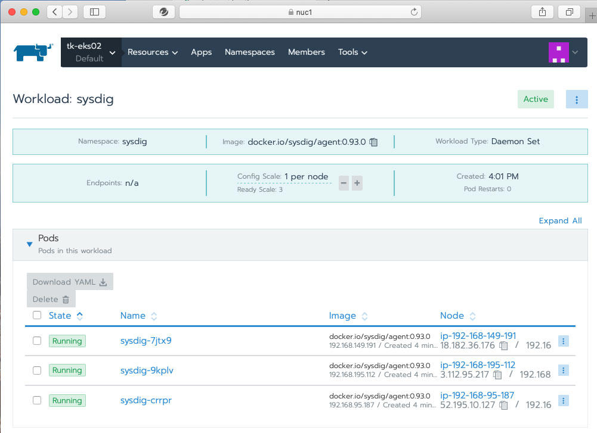Click 'Created: 4:01 PM' text
The image size is (597, 433).
click(487, 176)
